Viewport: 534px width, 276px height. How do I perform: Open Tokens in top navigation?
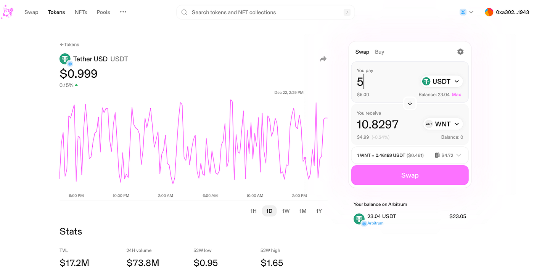pos(56,12)
